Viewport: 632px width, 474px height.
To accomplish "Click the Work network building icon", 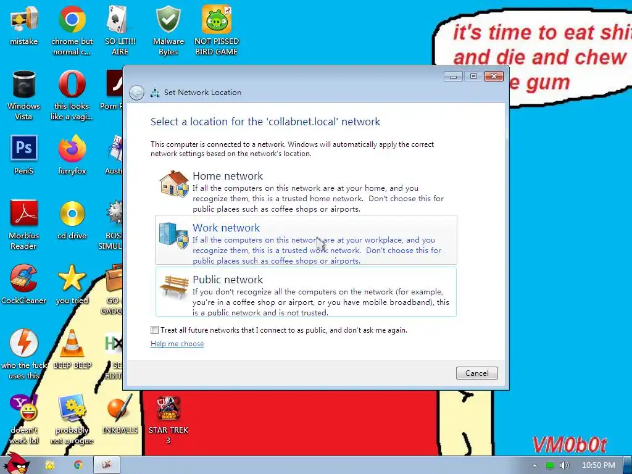I will coord(173,235).
